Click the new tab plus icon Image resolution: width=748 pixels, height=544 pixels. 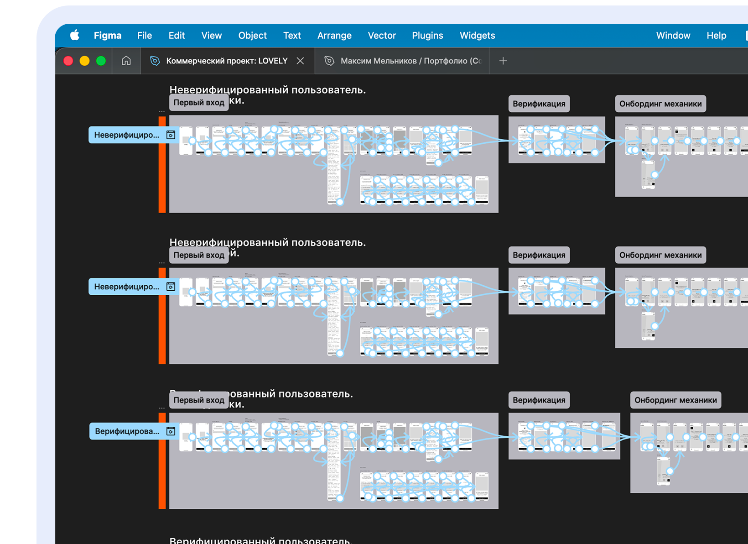point(503,61)
